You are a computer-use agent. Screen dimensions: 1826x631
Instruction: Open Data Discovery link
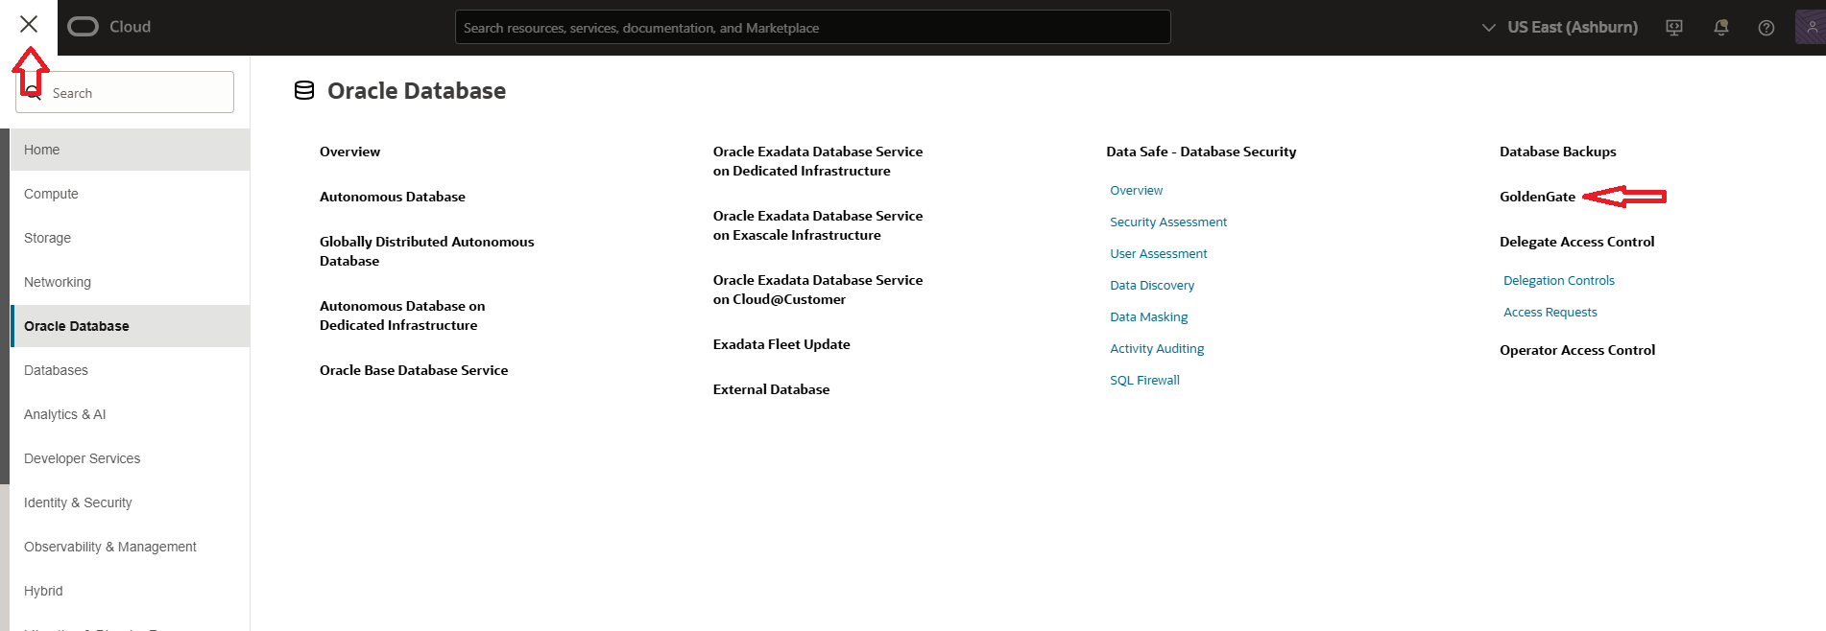(1152, 286)
